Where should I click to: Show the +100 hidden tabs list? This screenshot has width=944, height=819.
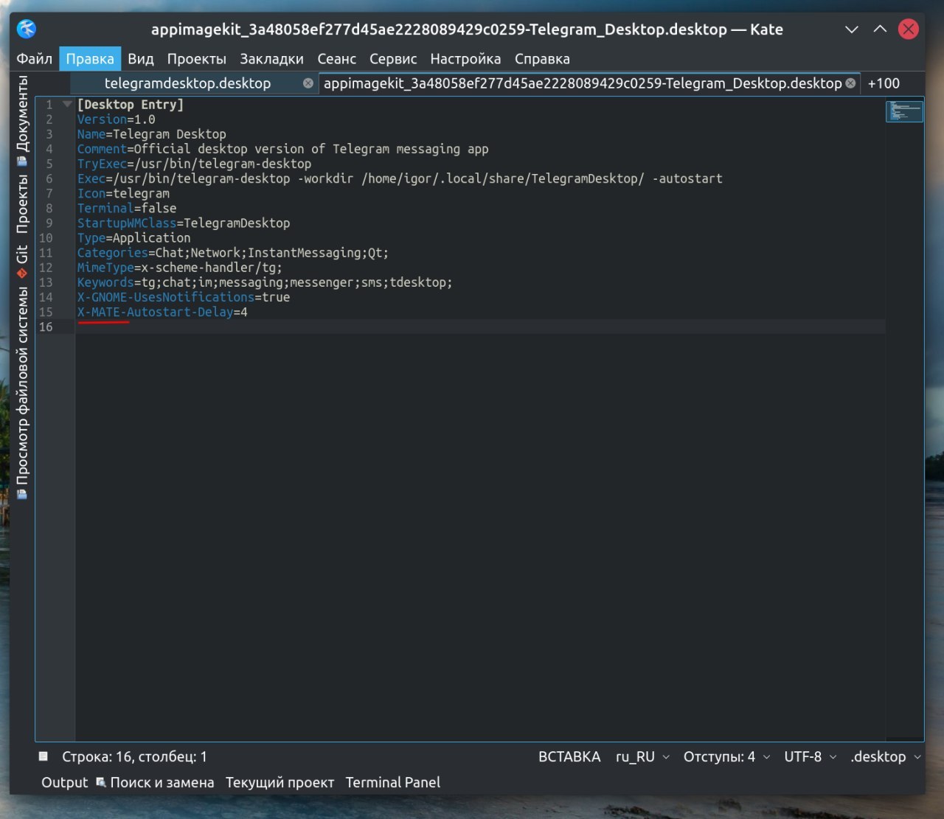click(884, 83)
